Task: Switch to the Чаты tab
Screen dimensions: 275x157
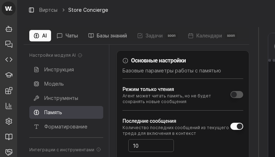Action: click(x=67, y=36)
